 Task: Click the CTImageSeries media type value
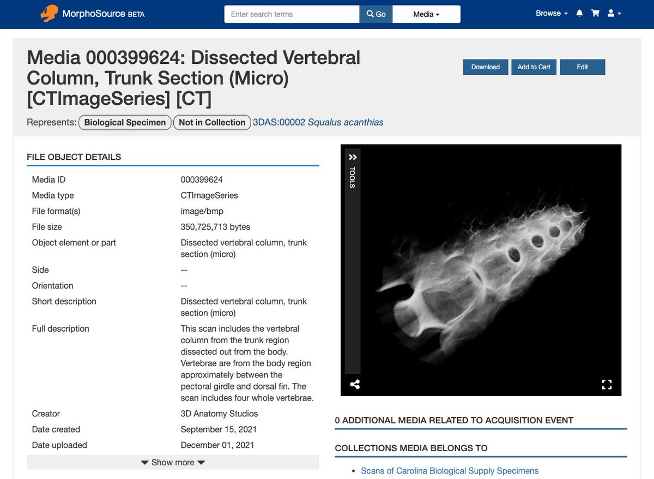209,195
